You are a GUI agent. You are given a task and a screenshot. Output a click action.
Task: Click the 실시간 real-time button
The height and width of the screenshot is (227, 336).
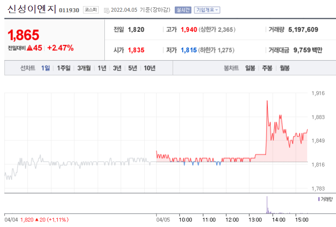tap(183, 10)
